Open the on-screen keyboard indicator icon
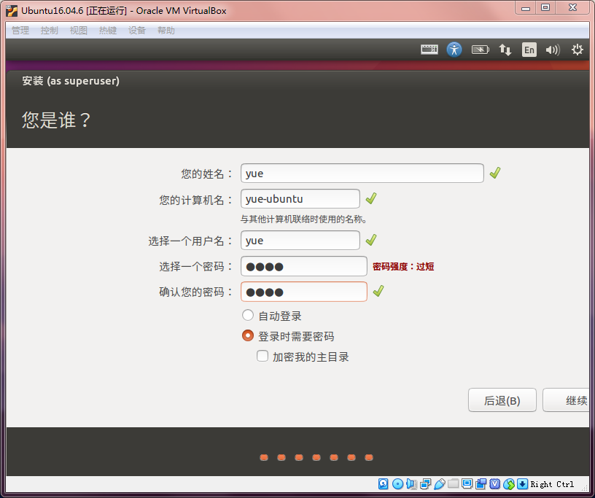This screenshot has height=498, width=595. pyautogui.click(x=429, y=50)
